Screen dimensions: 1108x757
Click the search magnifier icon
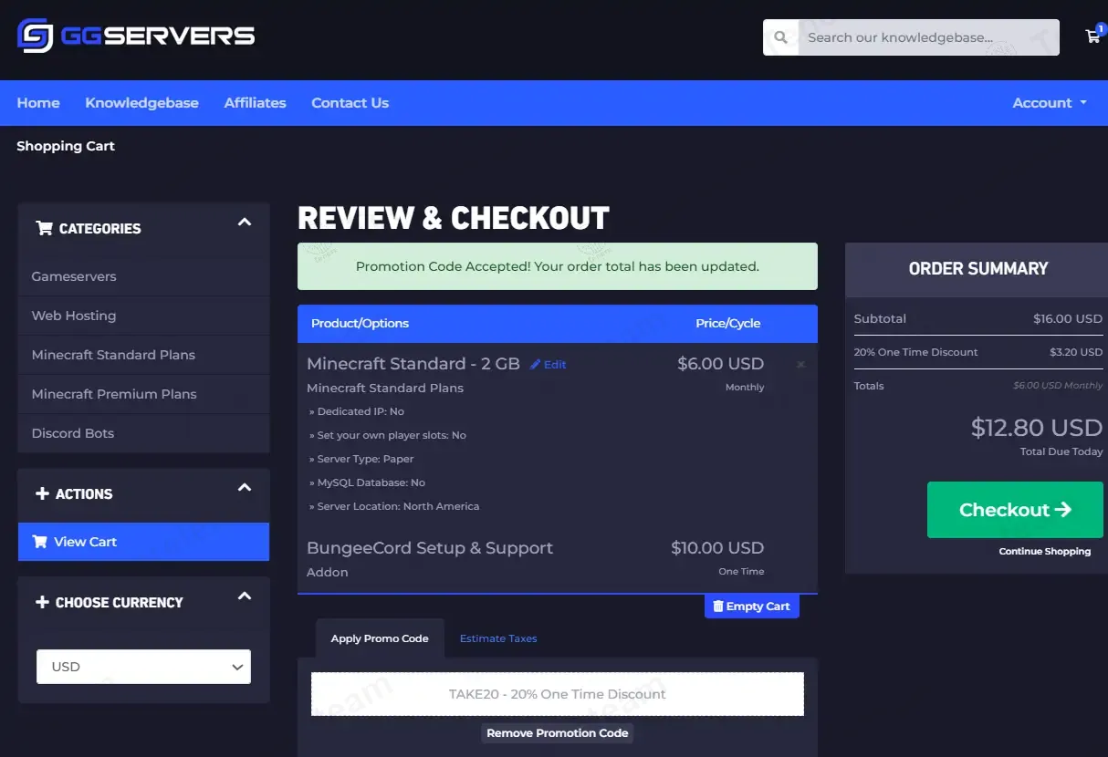pyautogui.click(x=780, y=37)
